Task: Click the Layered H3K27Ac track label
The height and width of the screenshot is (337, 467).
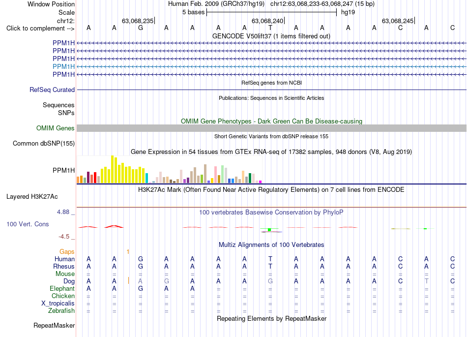Action: click(32, 197)
